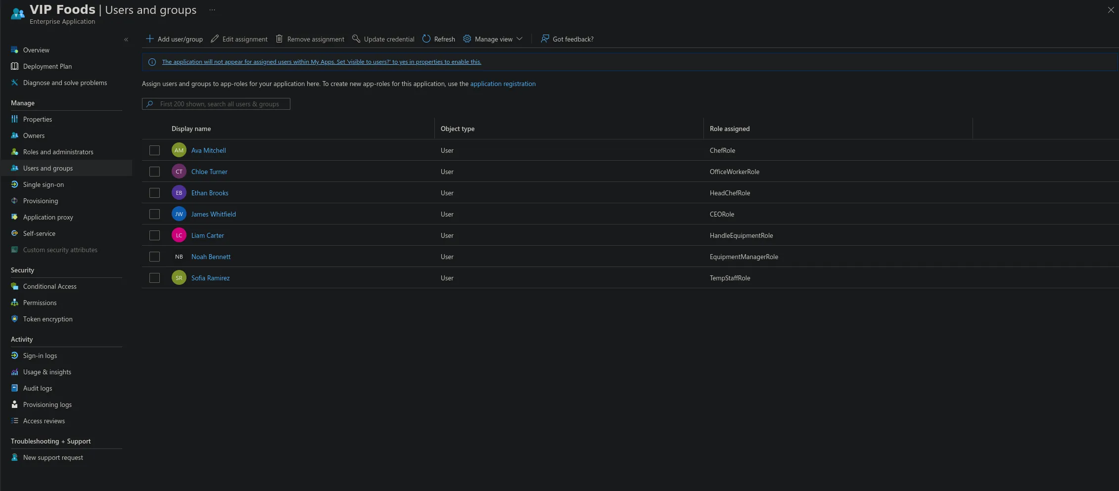Sort by the Object type column header
The width and height of the screenshot is (1119, 491).
click(458, 129)
